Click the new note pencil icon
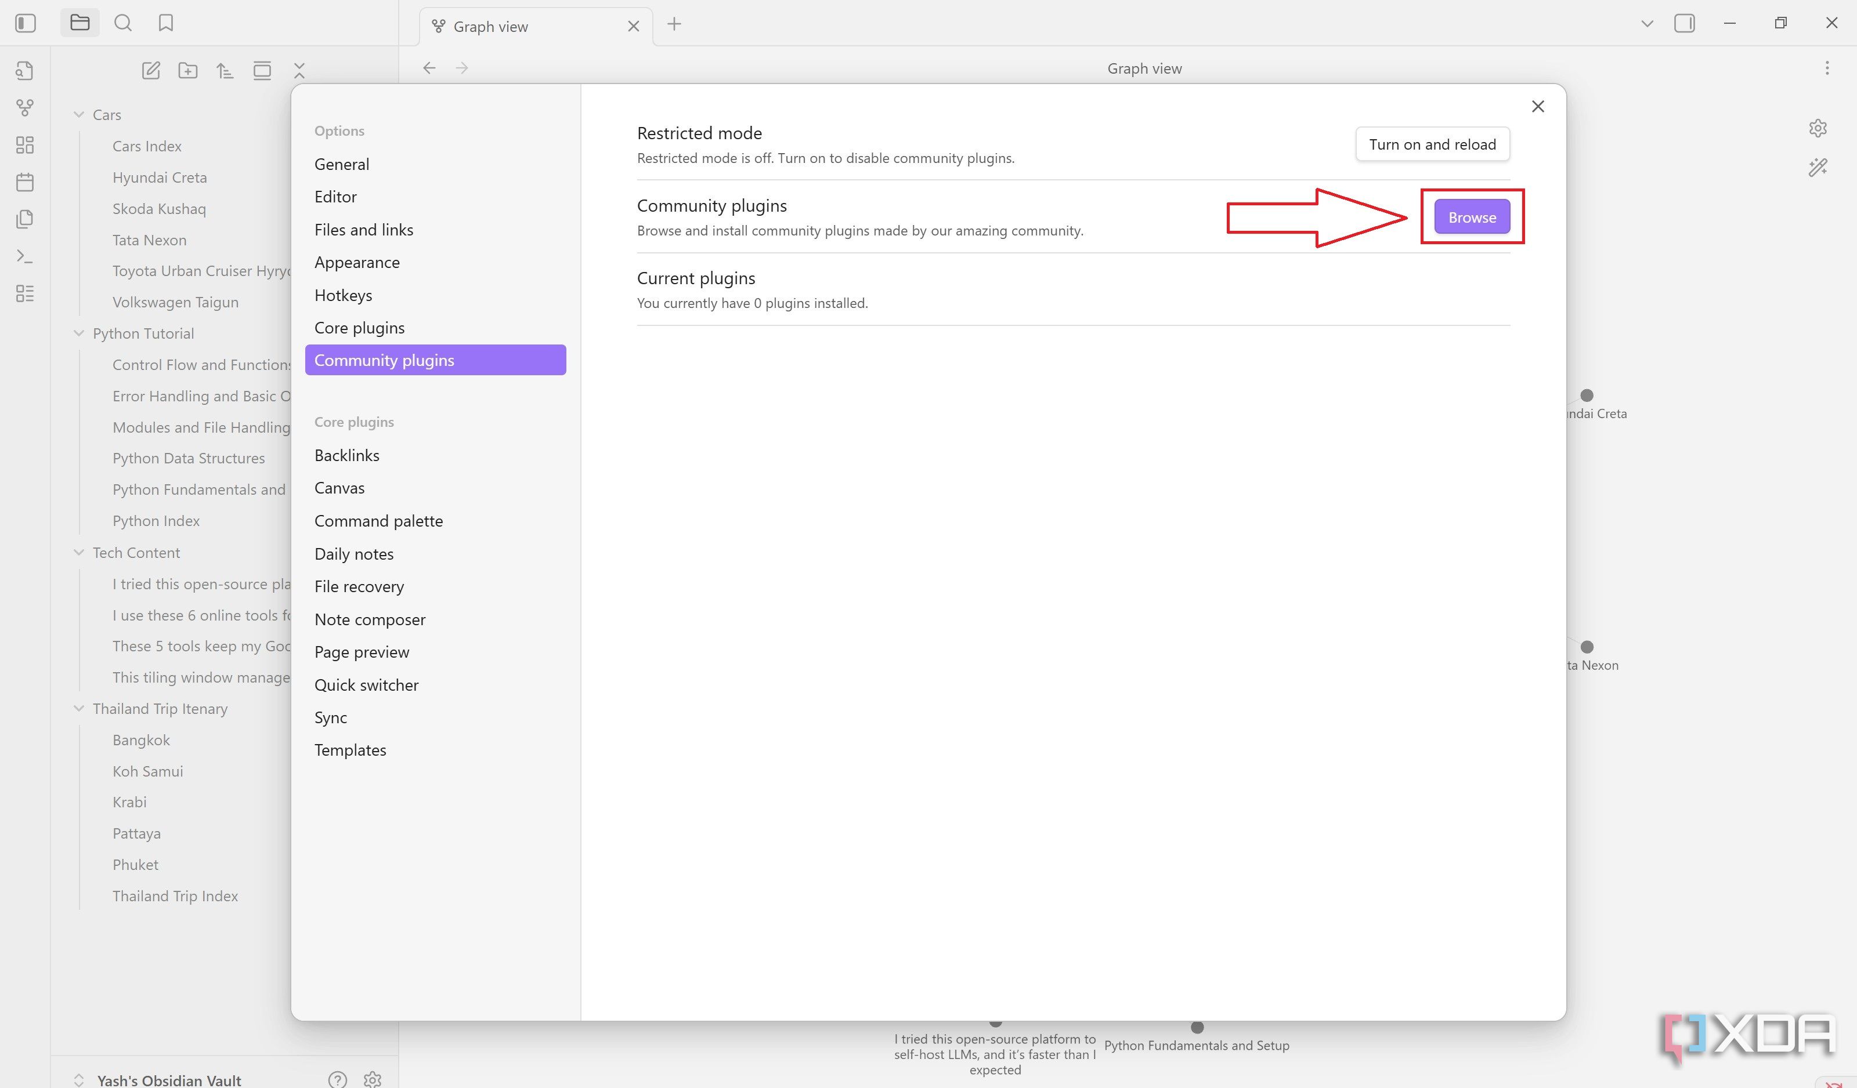Image resolution: width=1857 pixels, height=1088 pixels. [x=150, y=71]
